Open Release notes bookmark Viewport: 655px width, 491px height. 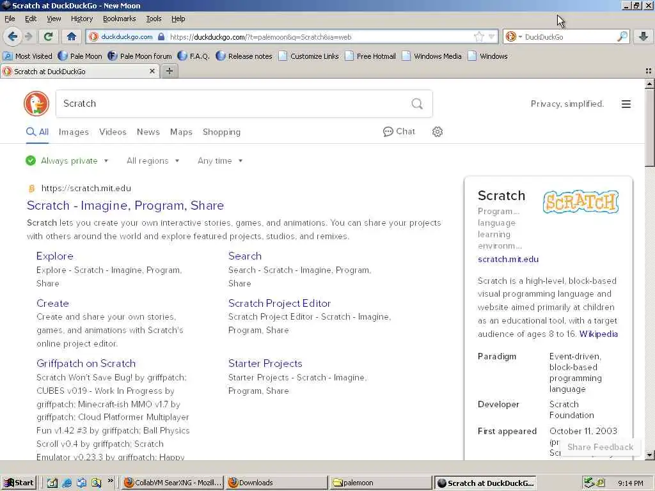244,56
